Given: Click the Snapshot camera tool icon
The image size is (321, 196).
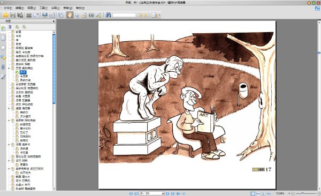Looking at the screenshot, I should tap(91, 15).
